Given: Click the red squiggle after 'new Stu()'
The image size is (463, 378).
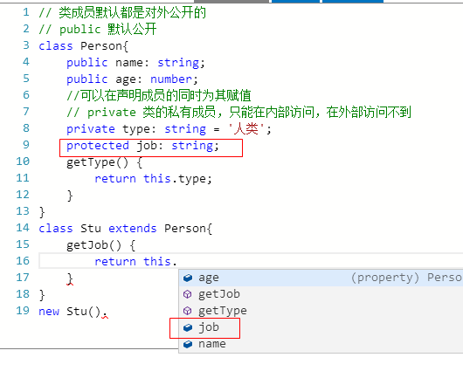Looking at the screenshot, I should [105, 317].
